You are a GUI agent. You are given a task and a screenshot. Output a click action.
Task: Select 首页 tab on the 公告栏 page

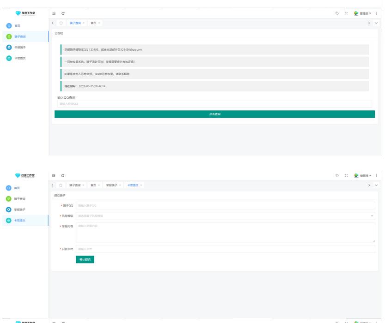[93, 23]
